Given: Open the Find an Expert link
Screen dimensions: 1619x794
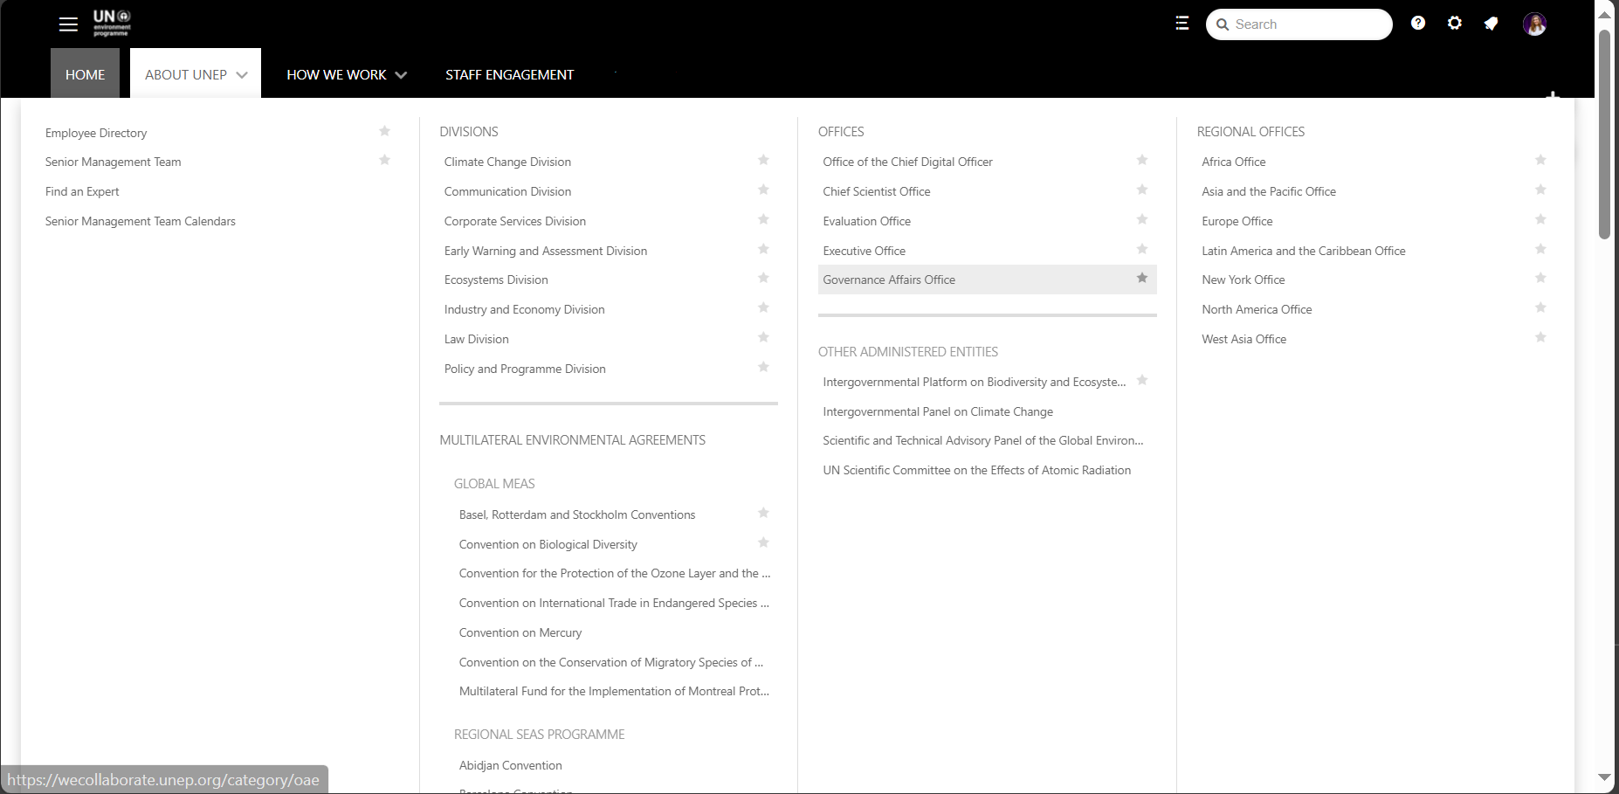Looking at the screenshot, I should click(x=82, y=191).
